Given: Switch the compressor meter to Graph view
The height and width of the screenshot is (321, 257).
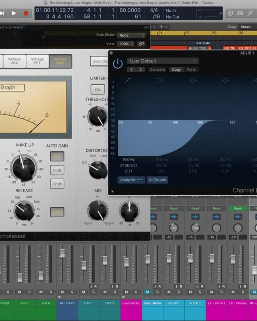Looking at the screenshot, I should [x=12, y=87].
